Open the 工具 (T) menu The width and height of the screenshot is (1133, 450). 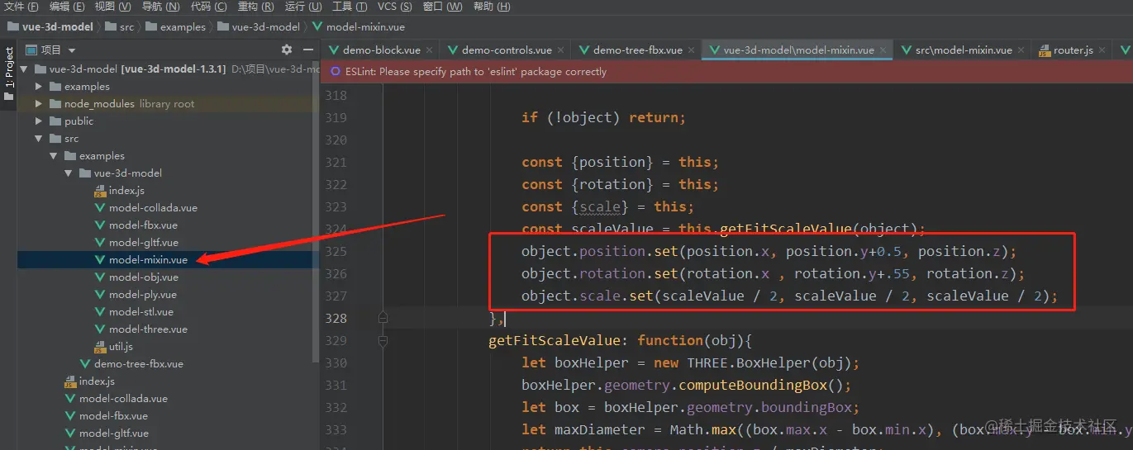(x=350, y=7)
